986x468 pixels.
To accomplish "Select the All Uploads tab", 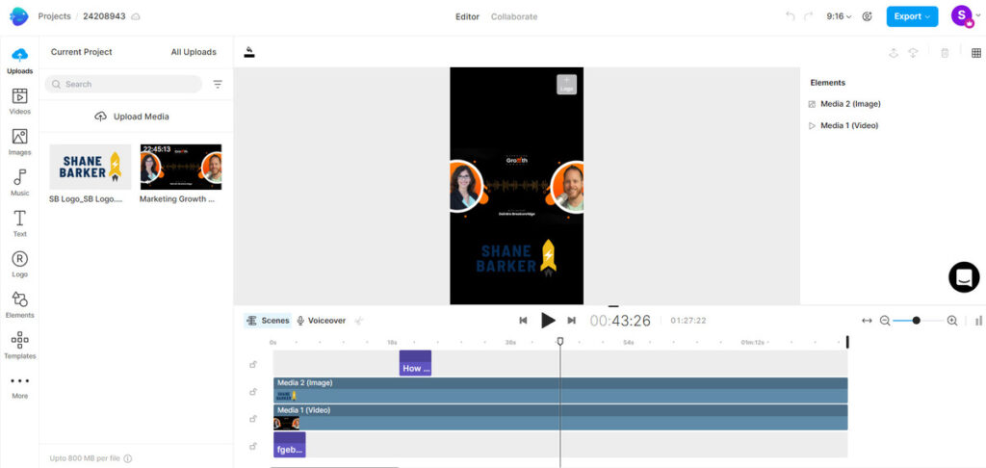I will click(194, 52).
